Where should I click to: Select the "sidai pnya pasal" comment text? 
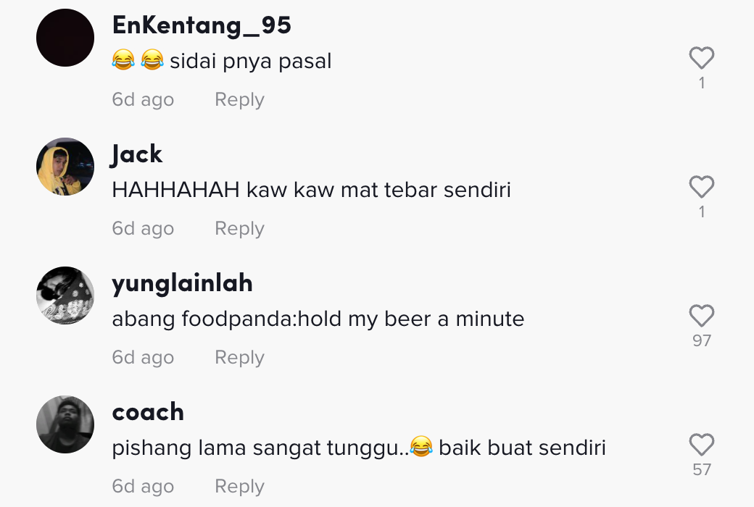(x=250, y=61)
